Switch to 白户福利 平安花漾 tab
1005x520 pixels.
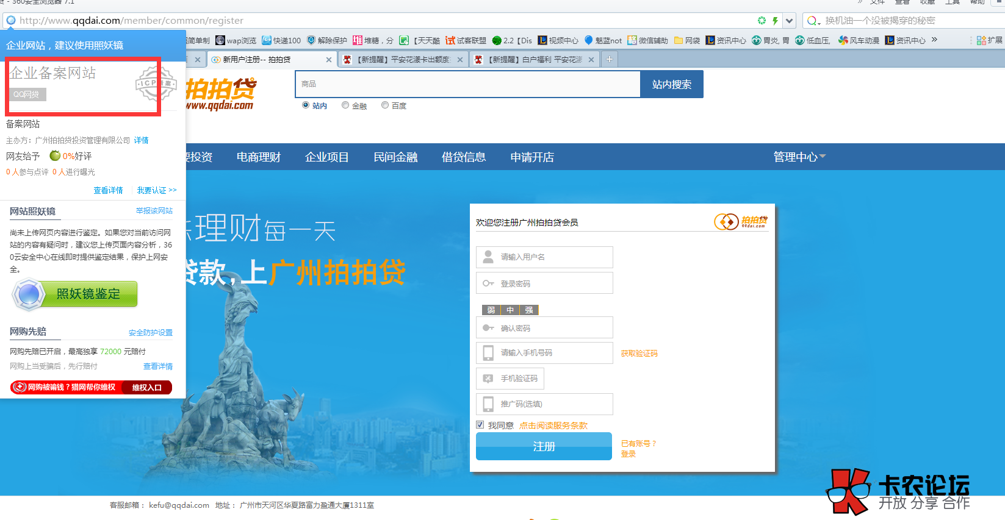535,60
